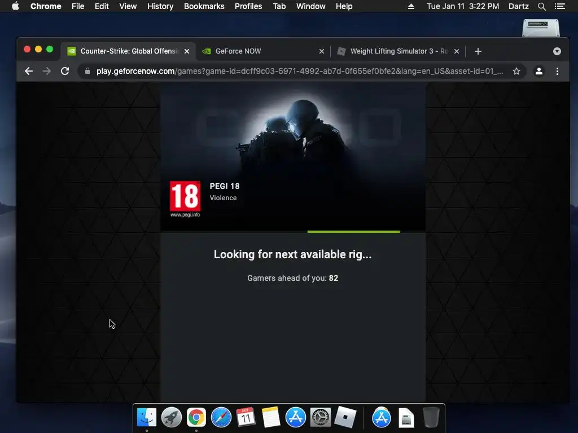
Task: Open the Apple menu
Action: [15, 6]
